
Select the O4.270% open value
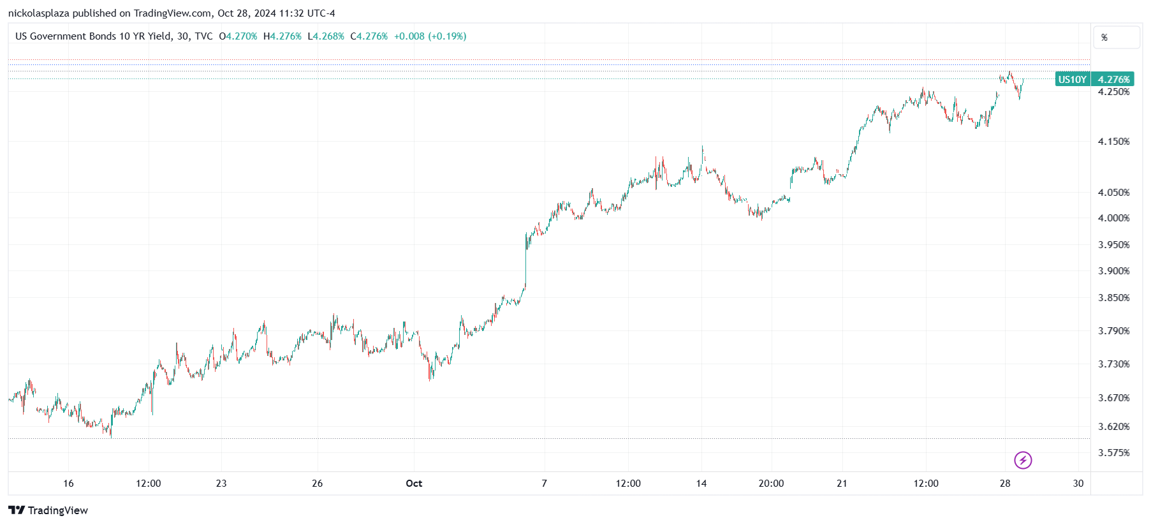click(238, 36)
